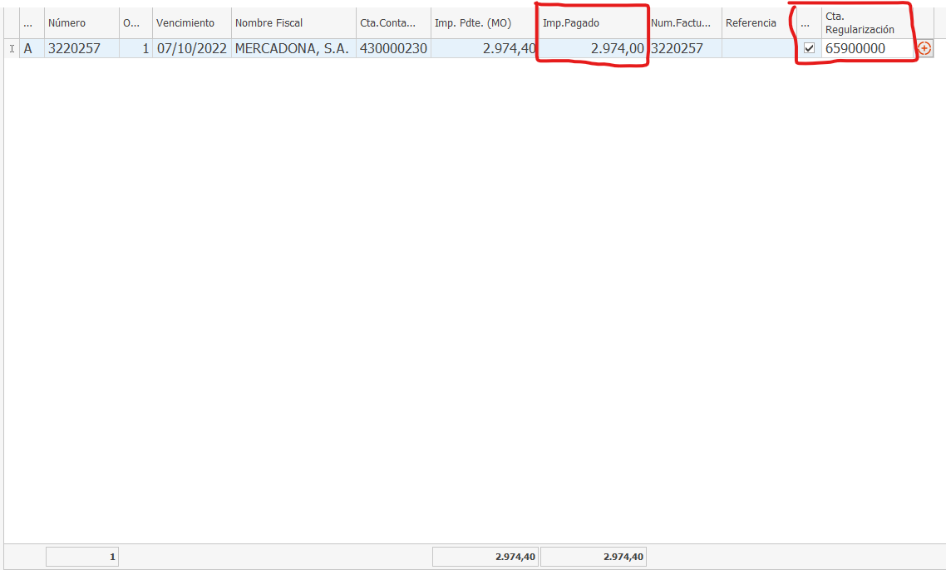Screen dimensions: 946x570
Task: Sort by the Vencimiento column header
Action: point(191,23)
